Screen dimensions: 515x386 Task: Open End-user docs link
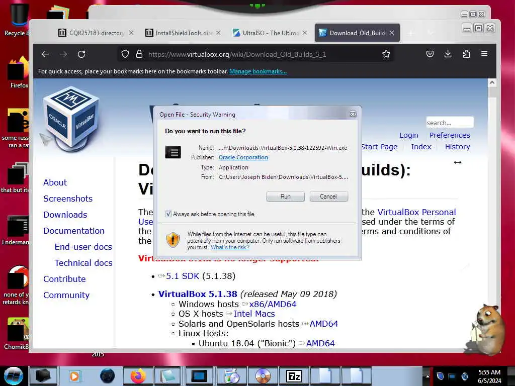point(83,247)
